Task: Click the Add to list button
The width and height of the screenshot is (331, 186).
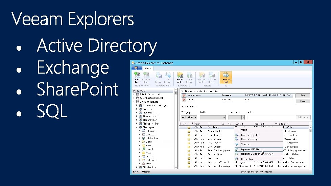Action: pyautogui.click(x=303, y=117)
